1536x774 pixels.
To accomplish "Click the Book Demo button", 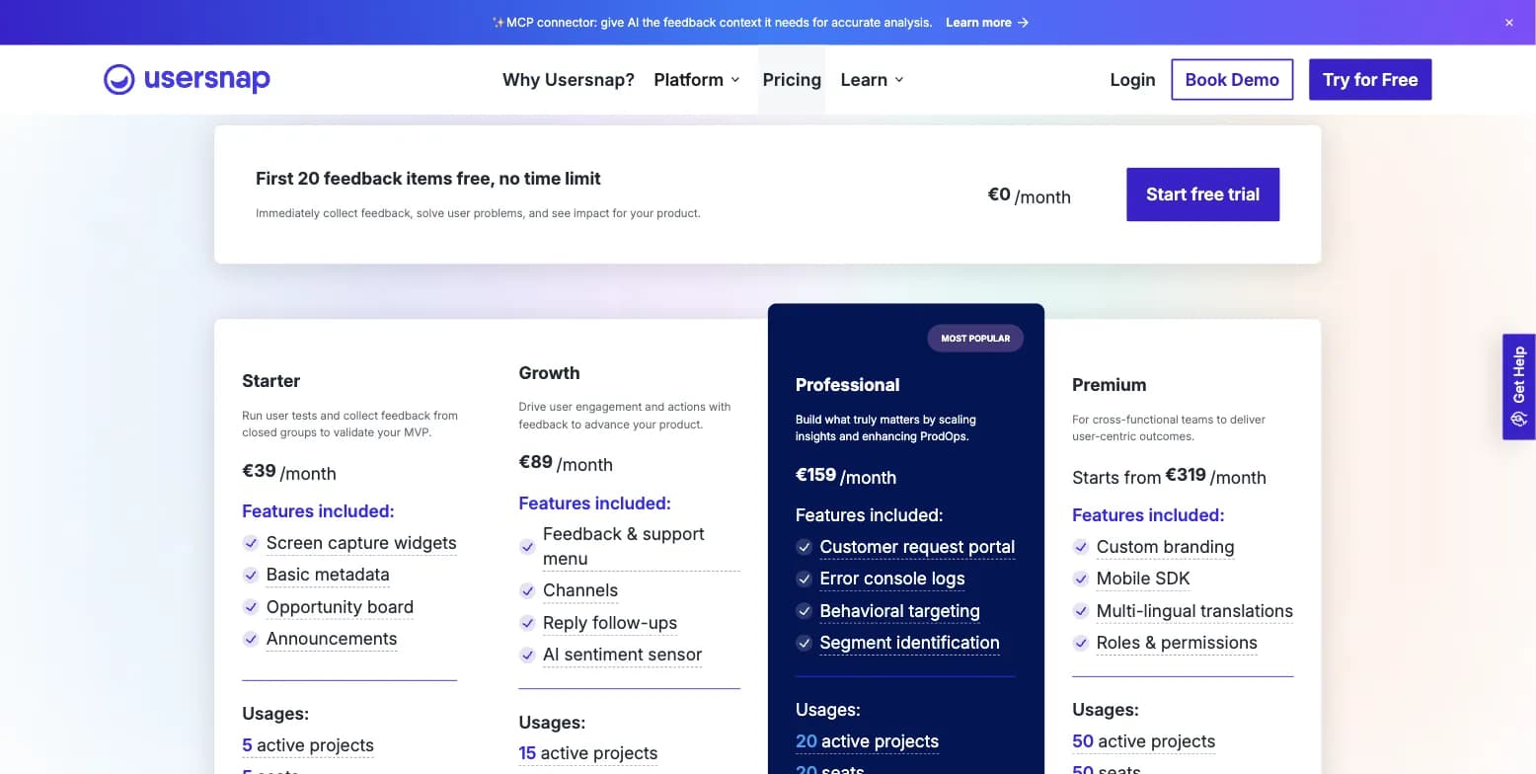I will [1232, 80].
